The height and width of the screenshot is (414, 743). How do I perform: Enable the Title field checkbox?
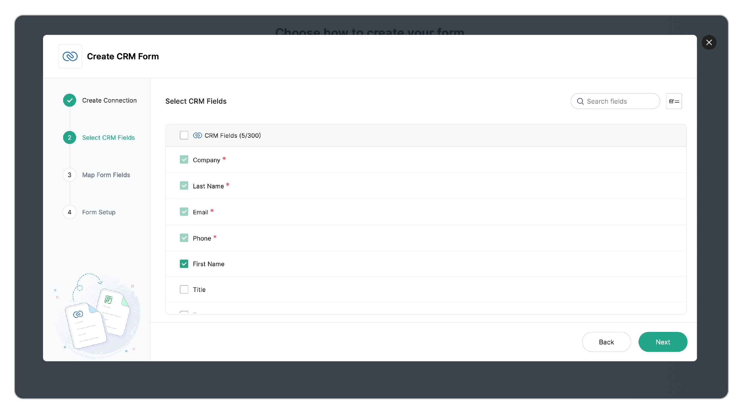point(184,289)
